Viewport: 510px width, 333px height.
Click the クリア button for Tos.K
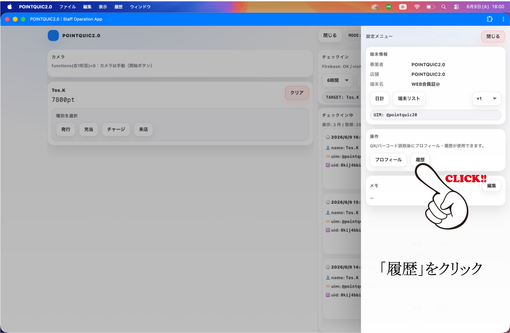pyautogui.click(x=297, y=93)
